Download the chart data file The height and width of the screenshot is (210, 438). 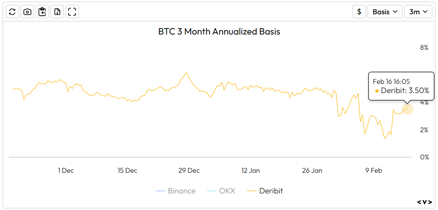(57, 12)
